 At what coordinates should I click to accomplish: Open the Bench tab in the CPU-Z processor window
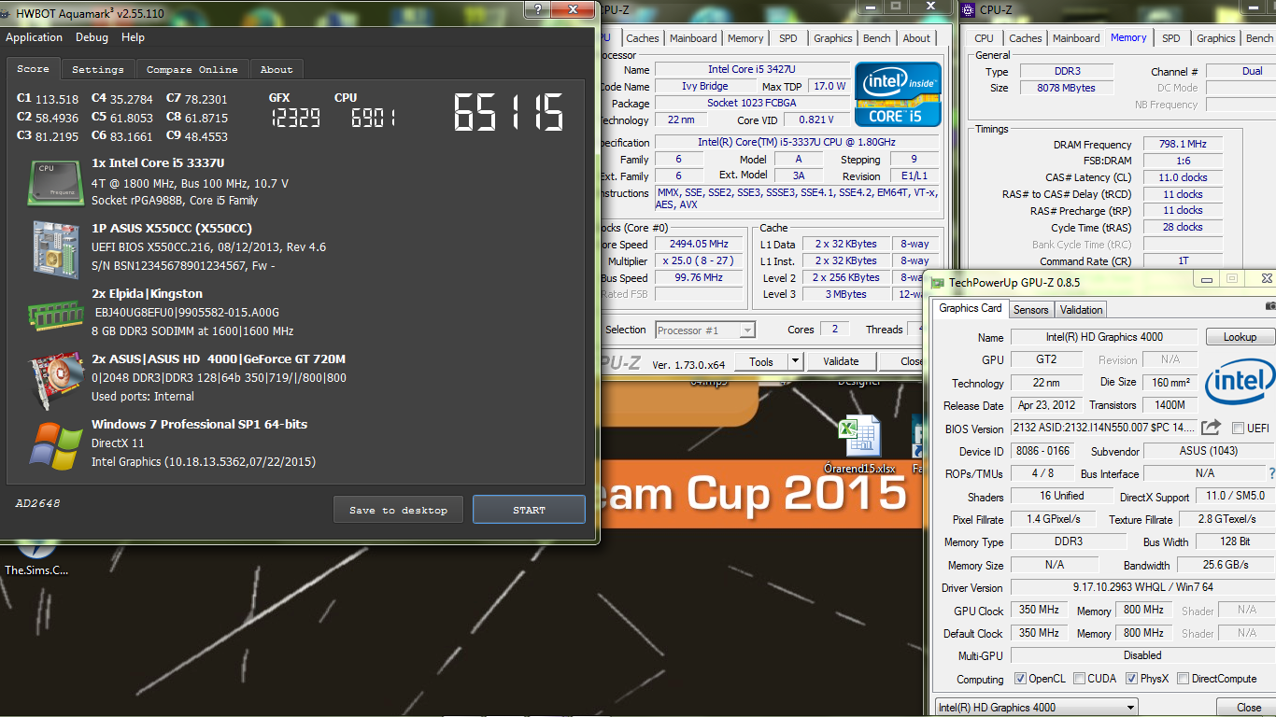(877, 38)
